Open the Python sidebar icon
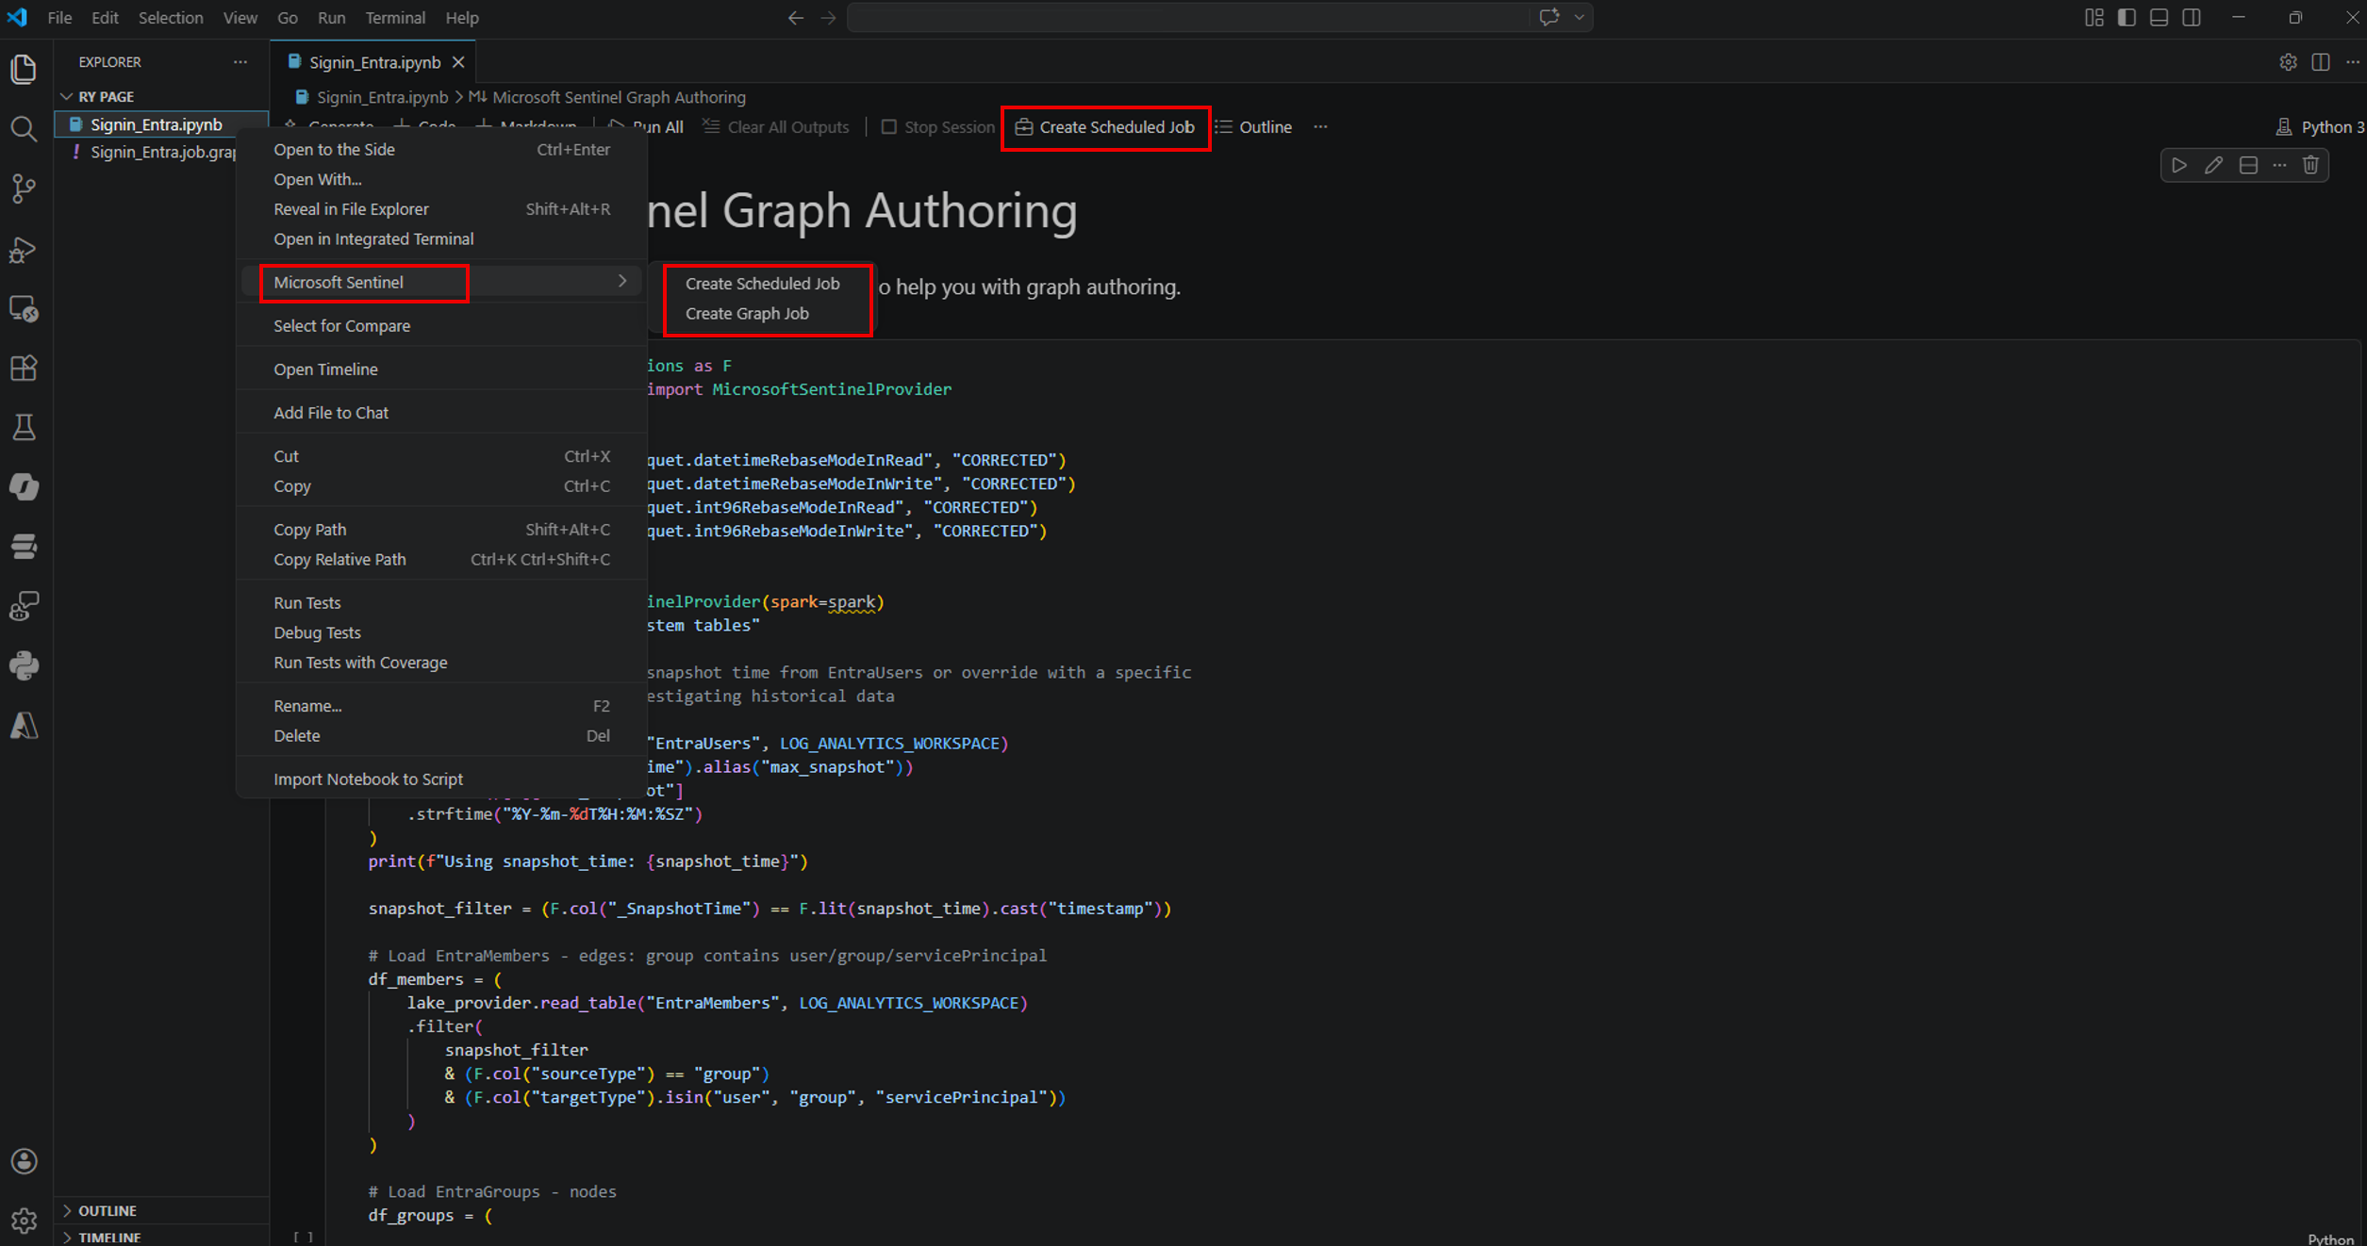This screenshot has height=1246, width=2367. (24, 666)
